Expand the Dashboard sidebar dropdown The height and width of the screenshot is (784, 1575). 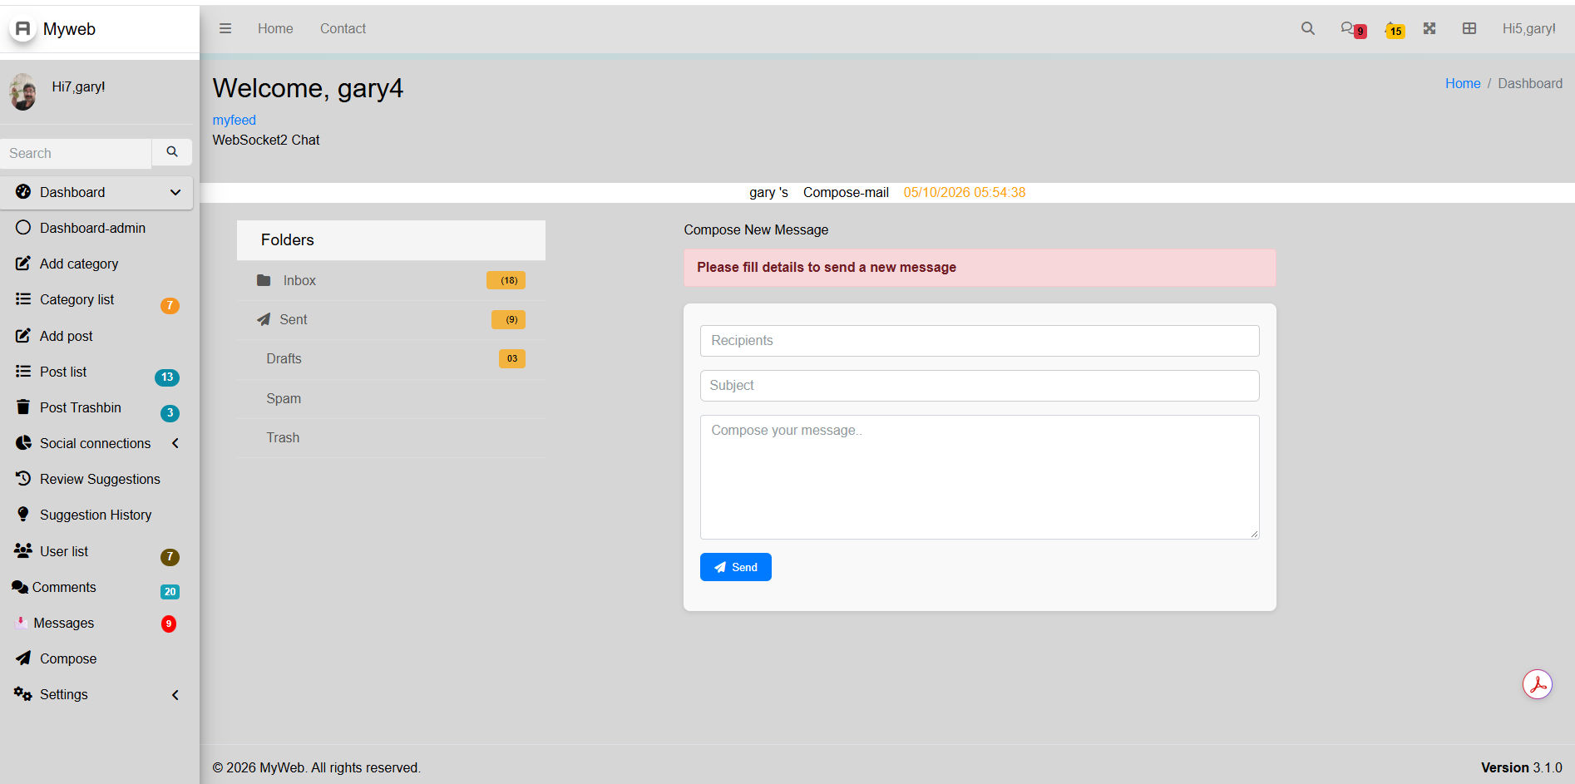click(x=96, y=192)
